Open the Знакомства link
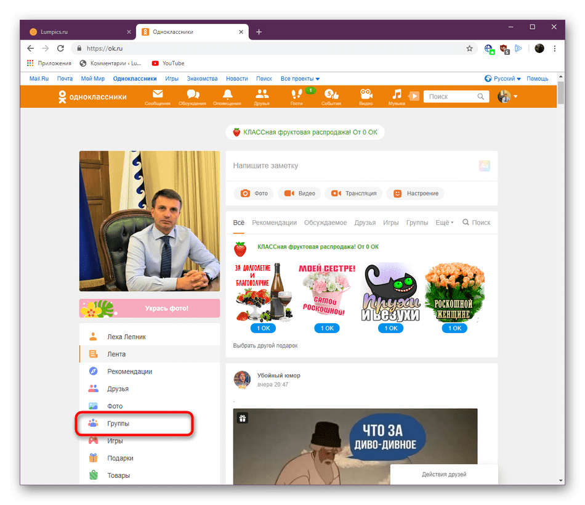This screenshot has width=585, height=505. coord(202,78)
